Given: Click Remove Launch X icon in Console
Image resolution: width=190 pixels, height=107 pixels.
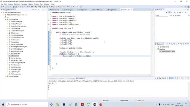Looking at the screenshot, I should 158,78.
